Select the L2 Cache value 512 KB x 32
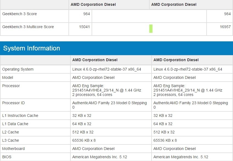 pyautogui.click(x=83, y=132)
